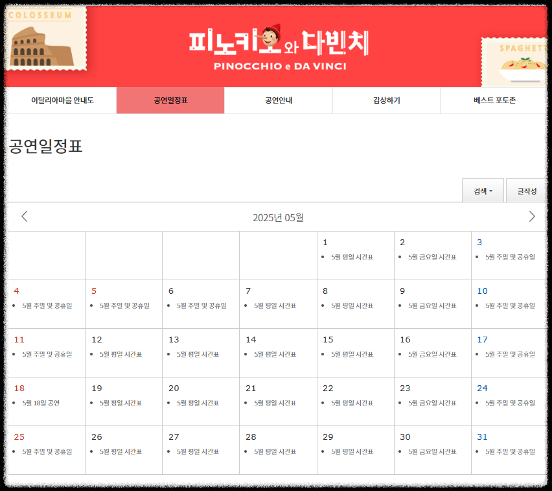Click the 공연일정표 page heading

pyautogui.click(x=45, y=146)
